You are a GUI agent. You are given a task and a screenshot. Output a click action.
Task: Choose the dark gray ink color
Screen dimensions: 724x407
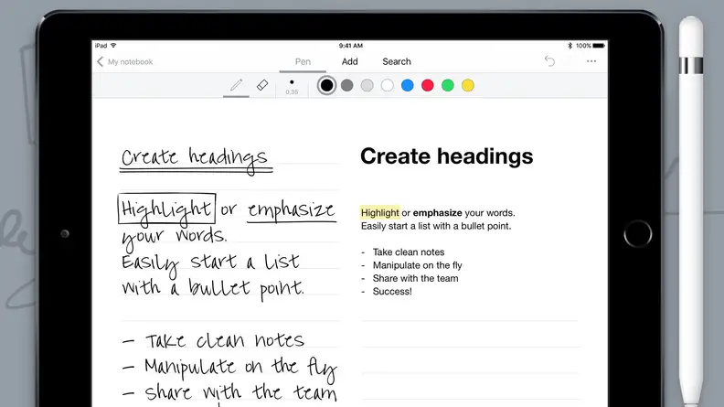(346, 85)
